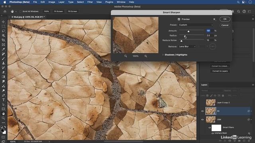The width and height of the screenshot is (255, 143).
Task: Click the Fit Screen button
Action: [59, 12]
